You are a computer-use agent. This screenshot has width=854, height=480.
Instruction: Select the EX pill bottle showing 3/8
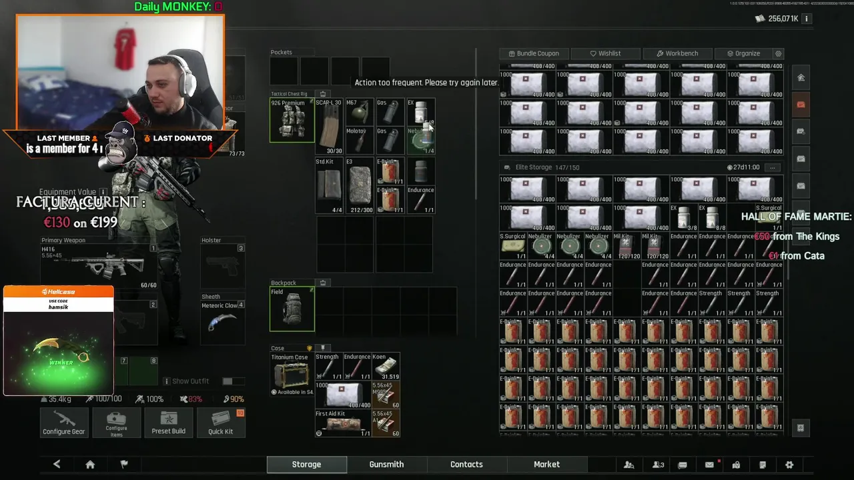click(x=683, y=217)
